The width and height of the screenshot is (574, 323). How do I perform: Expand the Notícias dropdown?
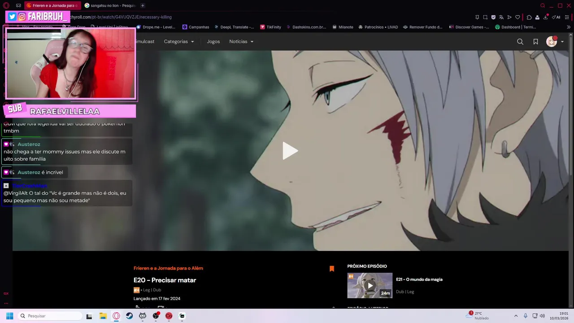pyautogui.click(x=241, y=41)
